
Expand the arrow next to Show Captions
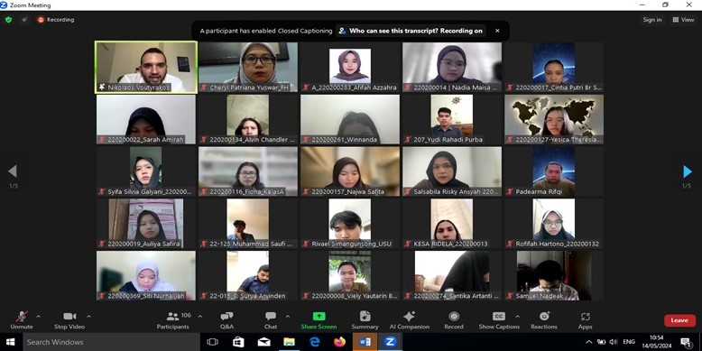point(518,317)
